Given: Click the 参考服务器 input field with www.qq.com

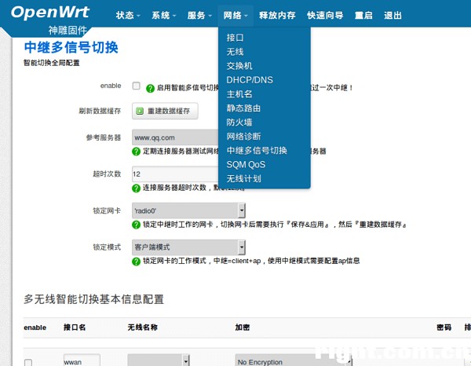Looking at the screenshot, I should [x=175, y=137].
